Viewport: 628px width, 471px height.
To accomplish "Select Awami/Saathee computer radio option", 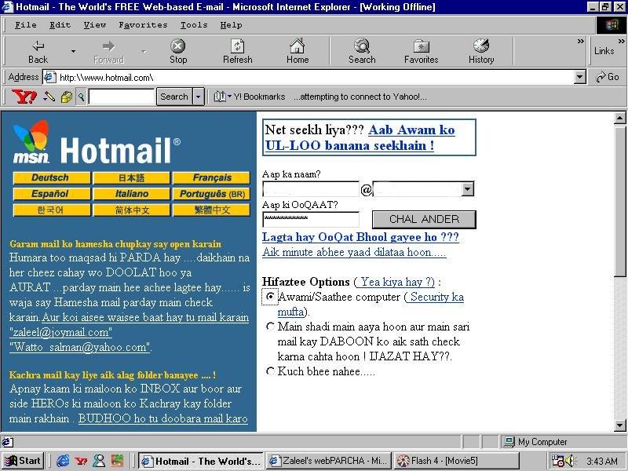I will point(270,297).
